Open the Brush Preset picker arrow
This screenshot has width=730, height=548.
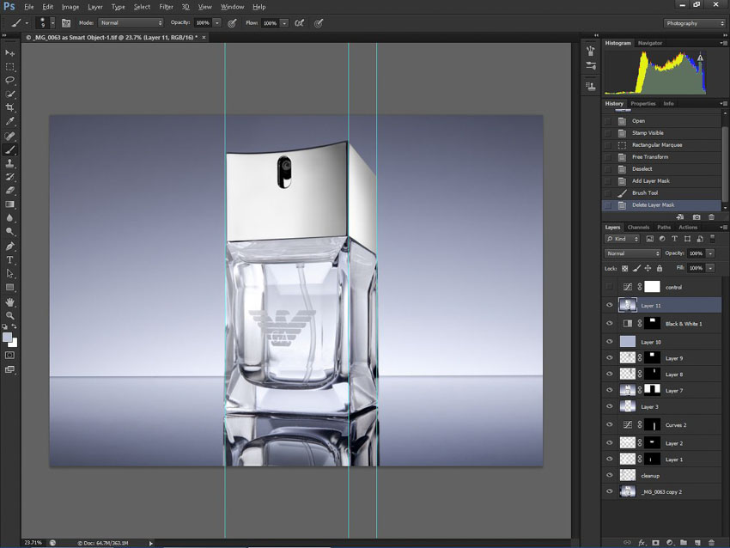click(x=52, y=23)
